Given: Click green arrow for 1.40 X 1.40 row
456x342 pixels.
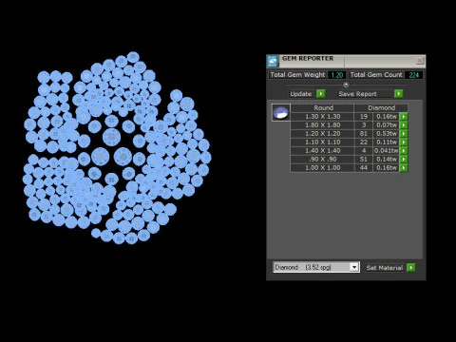Looking at the screenshot, I should 404,151.
